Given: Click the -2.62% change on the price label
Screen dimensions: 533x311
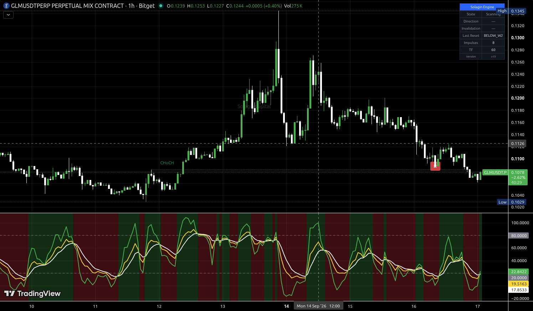Looking at the screenshot, I should pyautogui.click(x=518, y=177).
